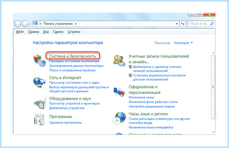Click 'Архивирование данных компьютера' link

76,66
